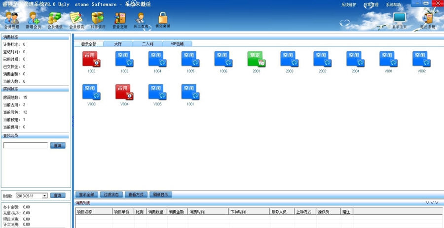Open the 系统维护 menu
Image resolution: width=444 pixels, height=228 pixels.
tap(348, 4)
